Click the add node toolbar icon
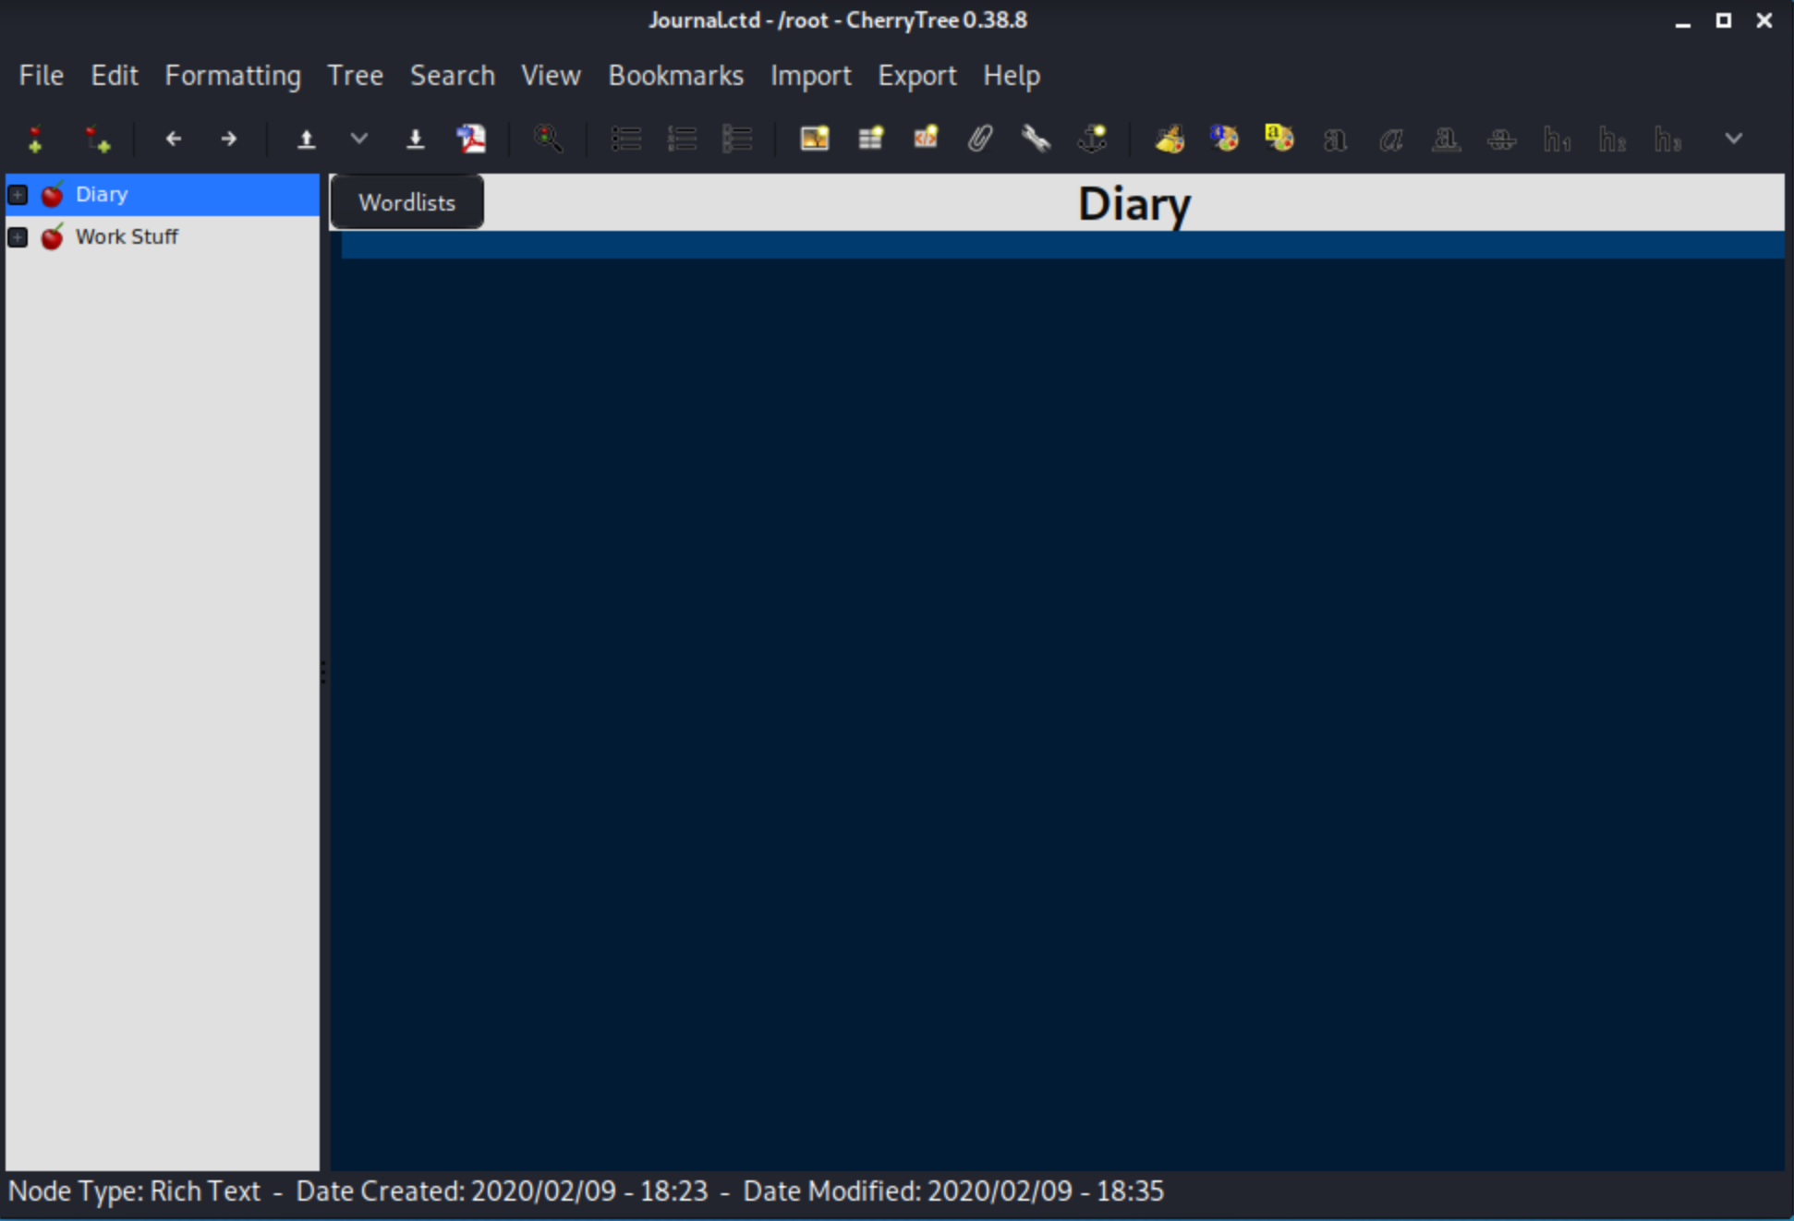This screenshot has height=1221, width=1794. [36, 139]
